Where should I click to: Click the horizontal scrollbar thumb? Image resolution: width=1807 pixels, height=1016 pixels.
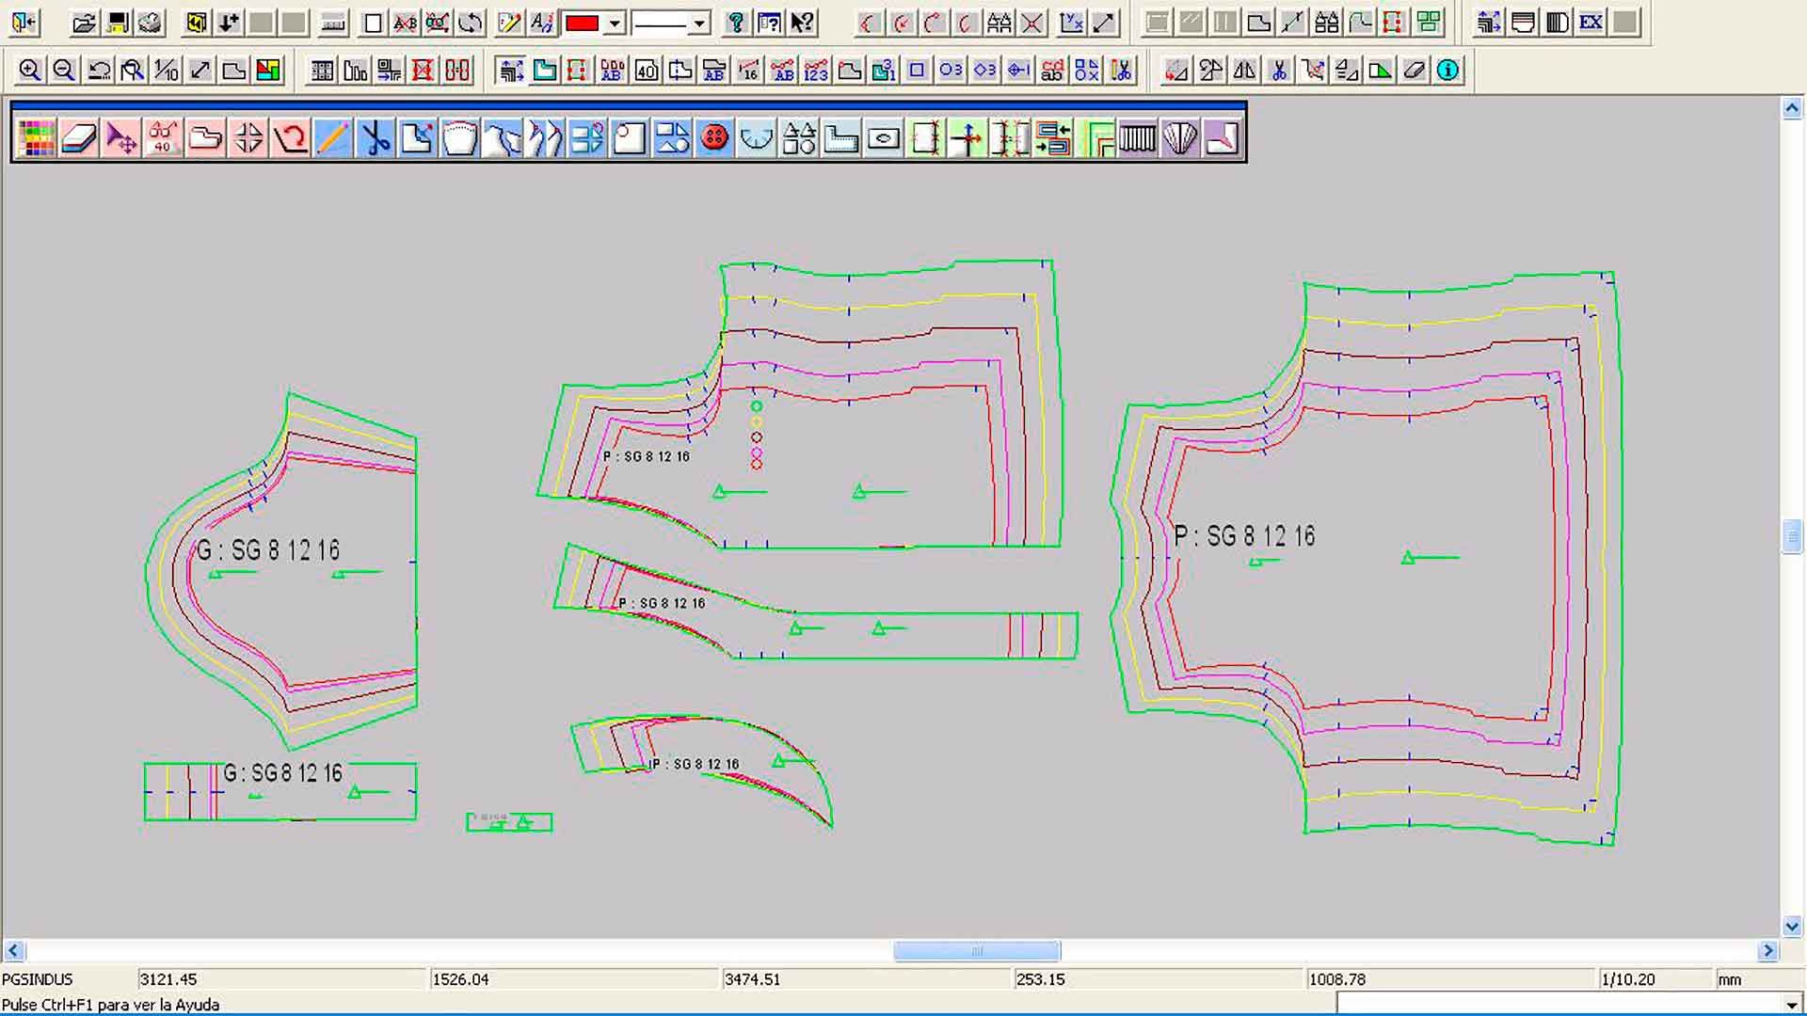[976, 951]
